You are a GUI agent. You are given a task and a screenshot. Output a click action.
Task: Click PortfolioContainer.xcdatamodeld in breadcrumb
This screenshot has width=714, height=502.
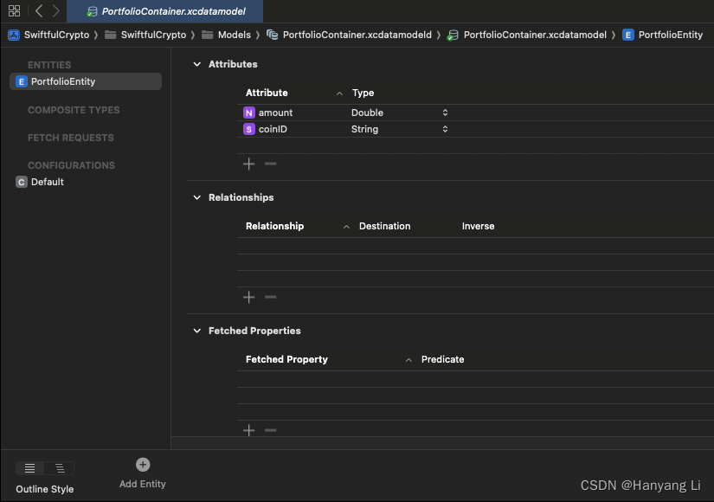349,35
